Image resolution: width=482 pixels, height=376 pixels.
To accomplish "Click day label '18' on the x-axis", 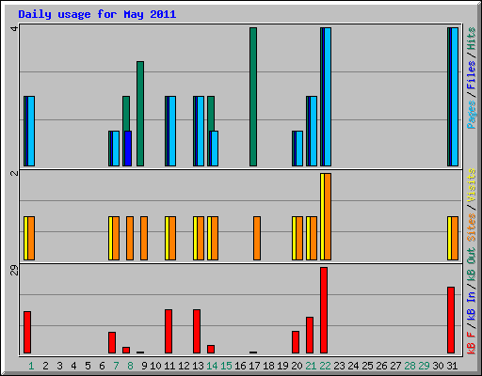I will click(x=268, y=366).
